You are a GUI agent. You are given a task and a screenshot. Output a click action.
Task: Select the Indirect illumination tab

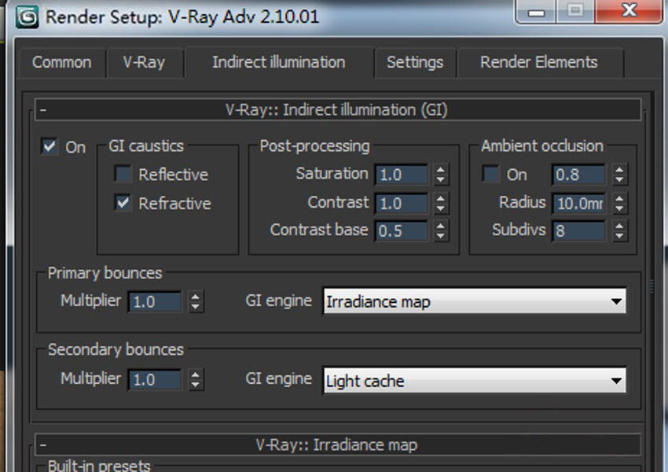coord(279,62)
